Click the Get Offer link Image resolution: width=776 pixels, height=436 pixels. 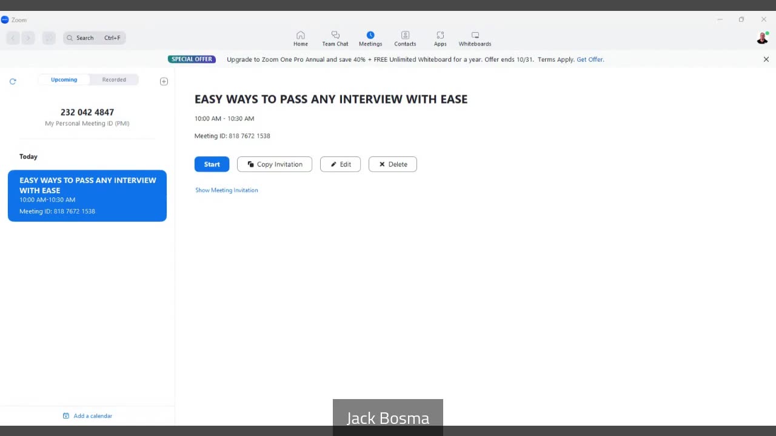tap(590, 59)
